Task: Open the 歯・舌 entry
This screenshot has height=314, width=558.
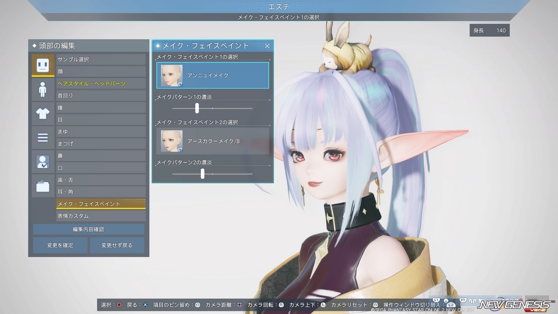Action: (101, 180)
